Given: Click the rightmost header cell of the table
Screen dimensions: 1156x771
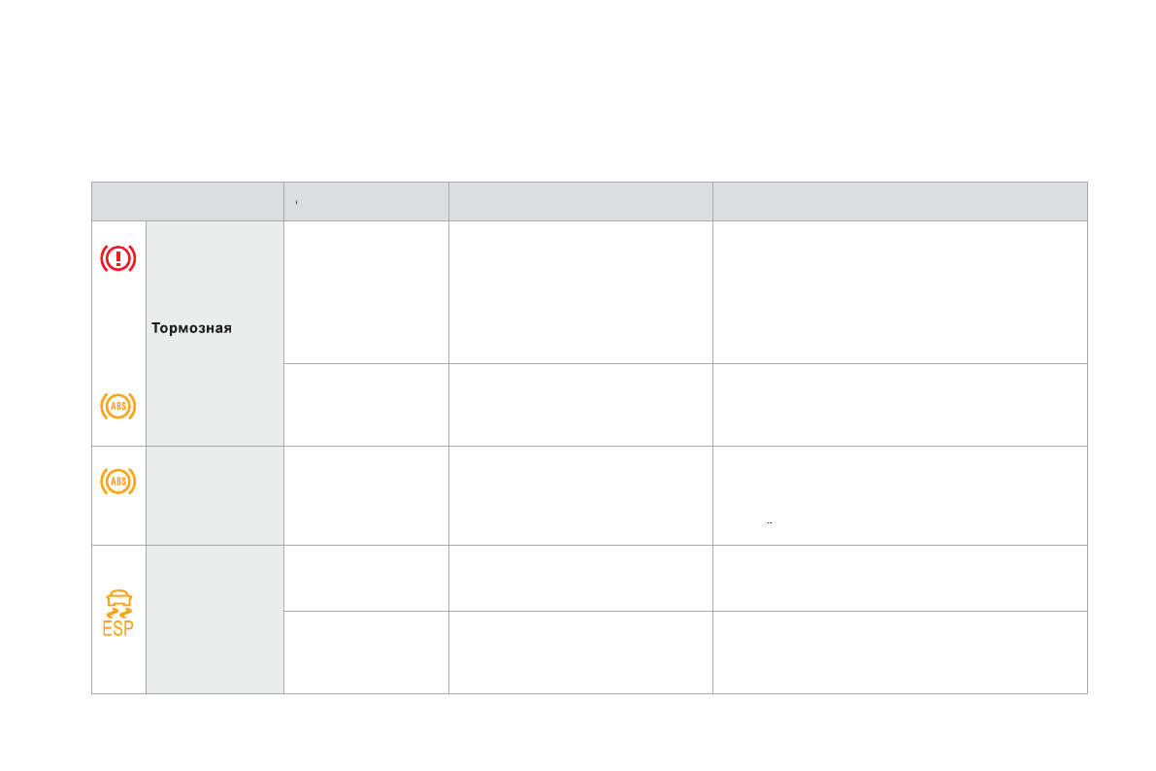Looking at the screenshot, I should tap(900, 201).
